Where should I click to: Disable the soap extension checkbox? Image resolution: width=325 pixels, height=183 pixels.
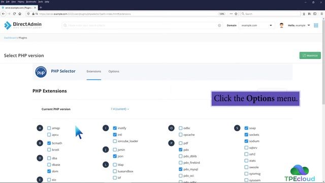point(246,128)
